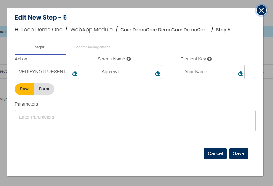
Task: Open the truncated Core Demo breadcrumb
Action: tap(164, 30)
